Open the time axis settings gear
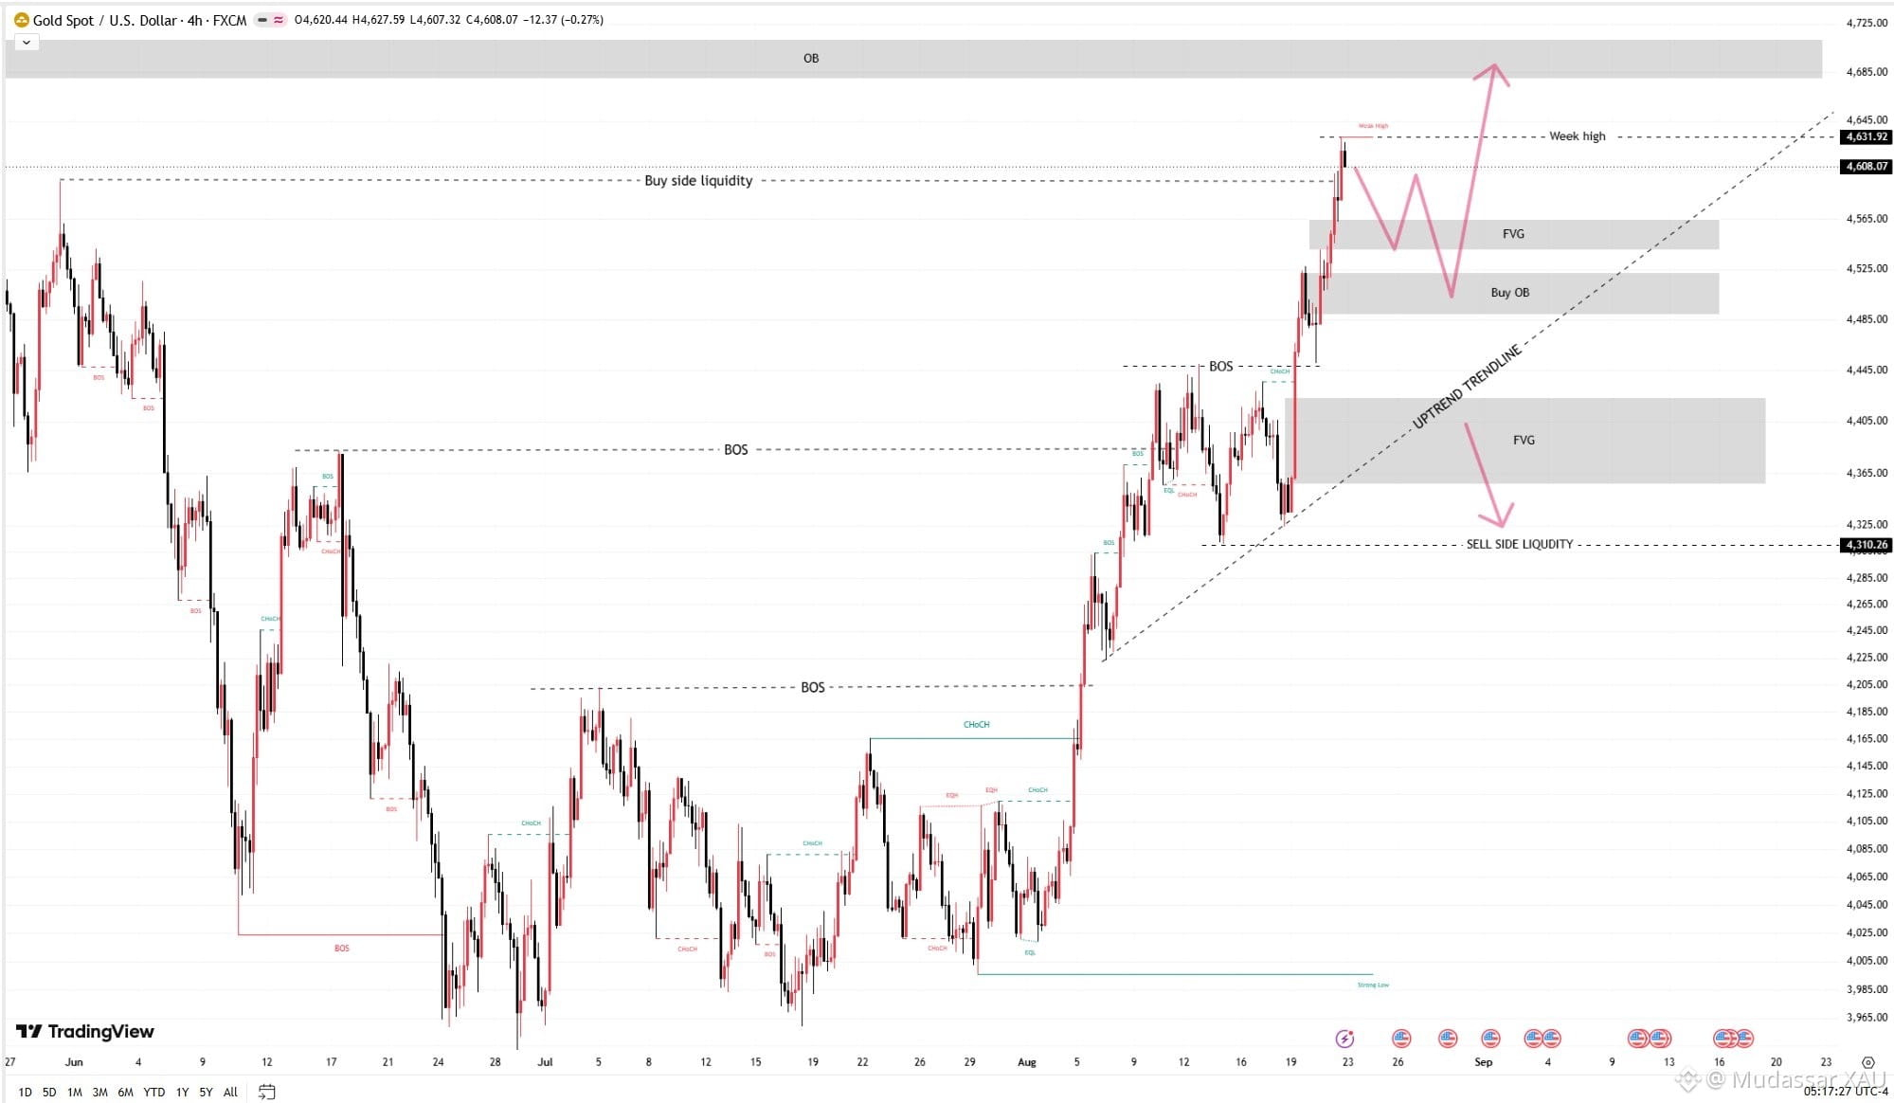1894x1103 pixels. [x=1867, y=1062]
